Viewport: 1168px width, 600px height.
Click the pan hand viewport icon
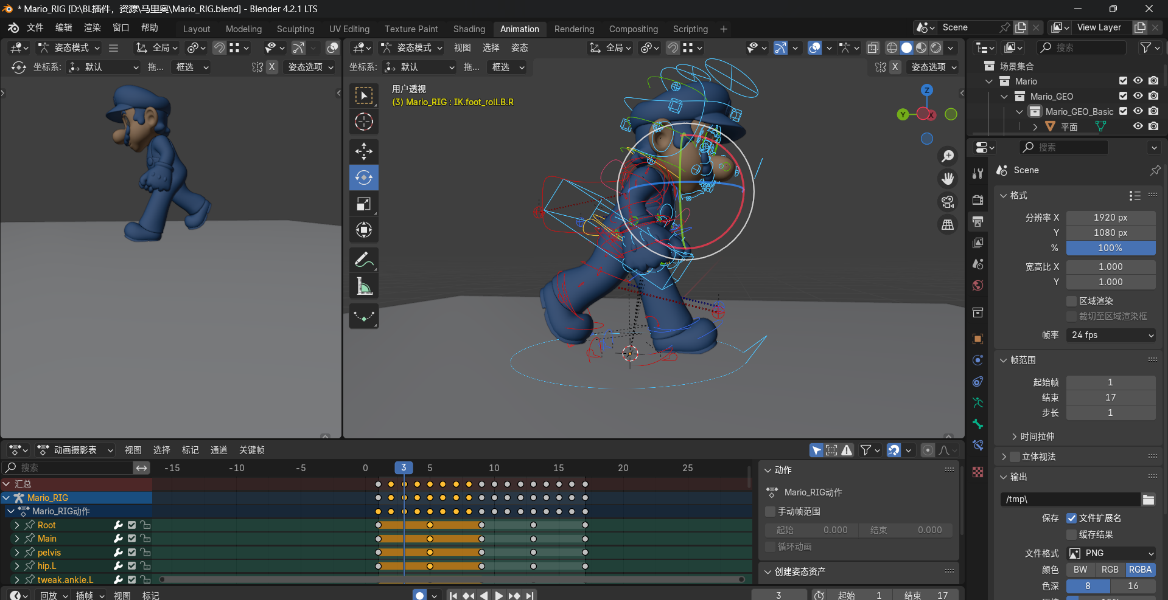[x=948, y=179]
